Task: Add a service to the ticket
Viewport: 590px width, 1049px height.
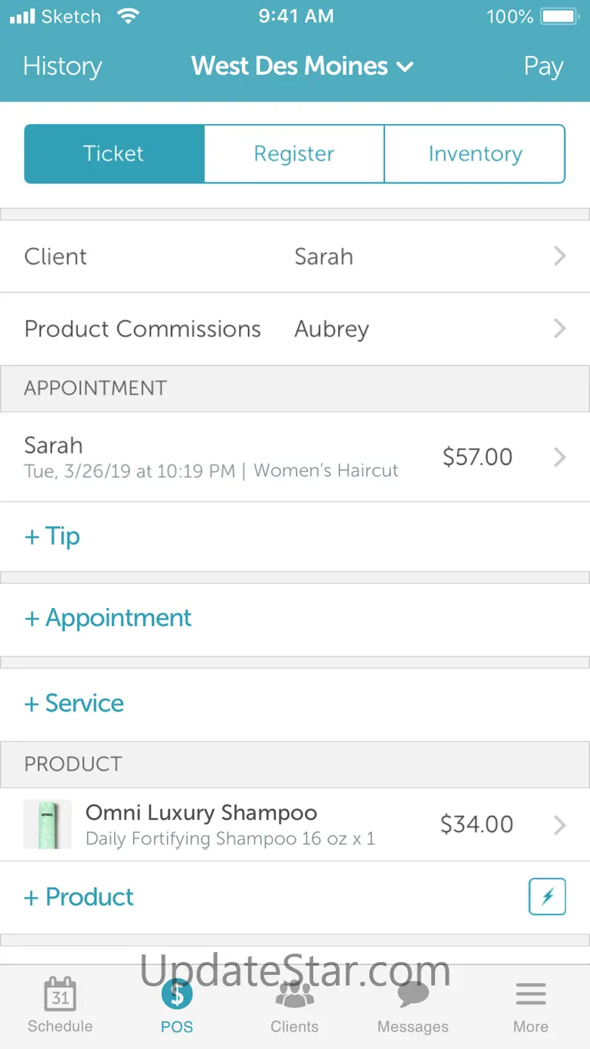Action: 74,703
